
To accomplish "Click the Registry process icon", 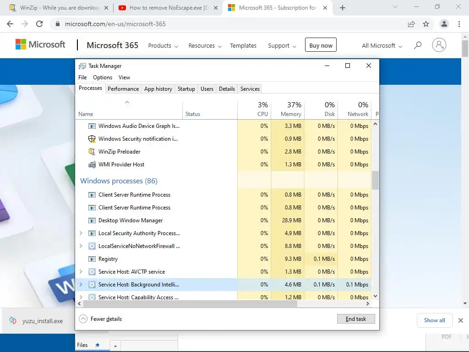I will tap(92, 259).
